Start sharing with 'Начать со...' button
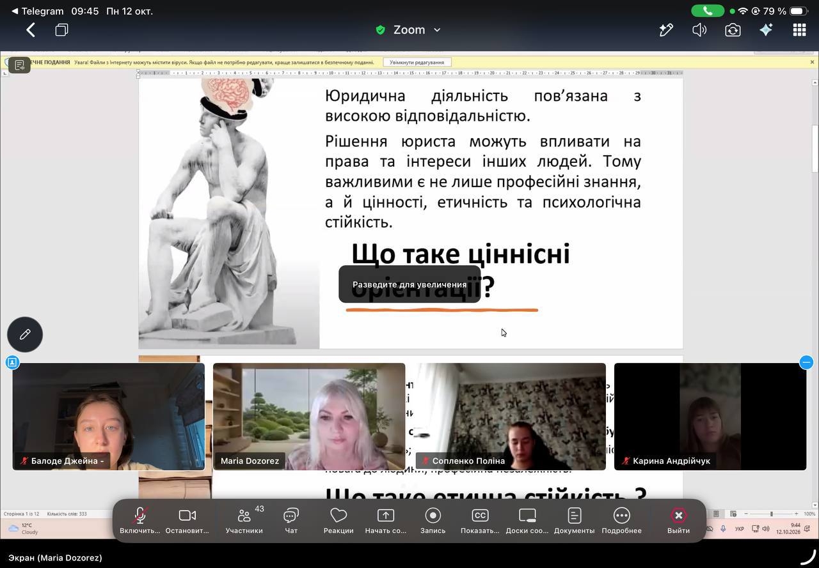 (386, 521)
